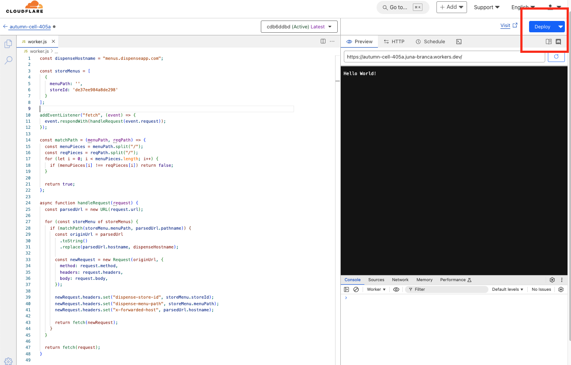Image resolution: width=571 pixels, height=365 pixels.
Task: Click the console prompt input line
Action: tap(454, 298)
